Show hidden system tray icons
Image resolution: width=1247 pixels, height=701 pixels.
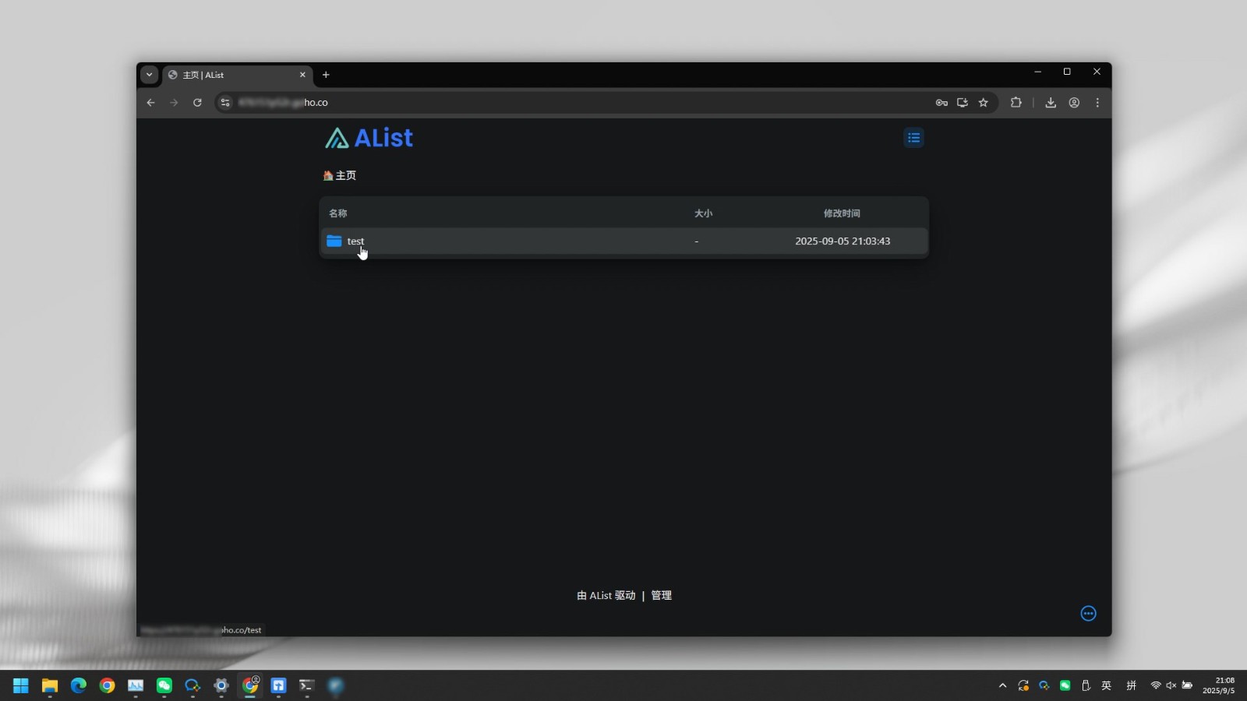click(x=1002, y=686)
